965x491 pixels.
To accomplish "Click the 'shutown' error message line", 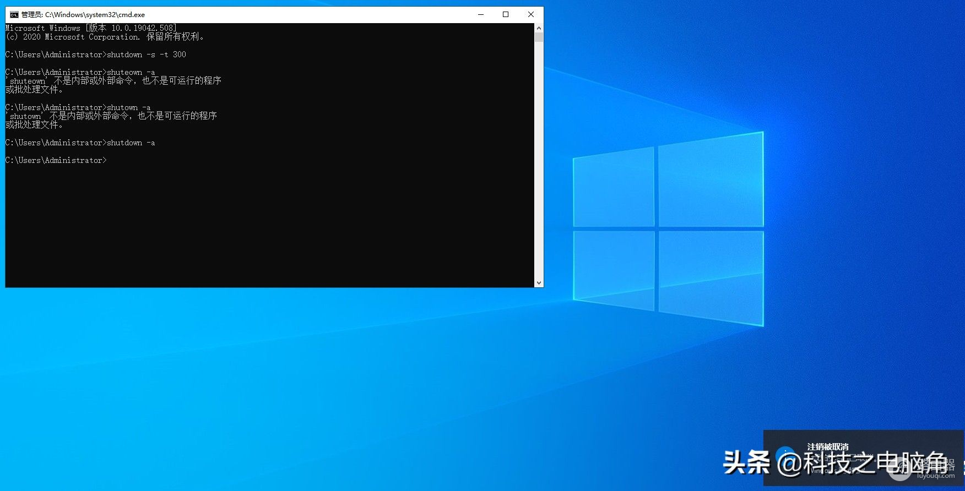I will point(111,116).
